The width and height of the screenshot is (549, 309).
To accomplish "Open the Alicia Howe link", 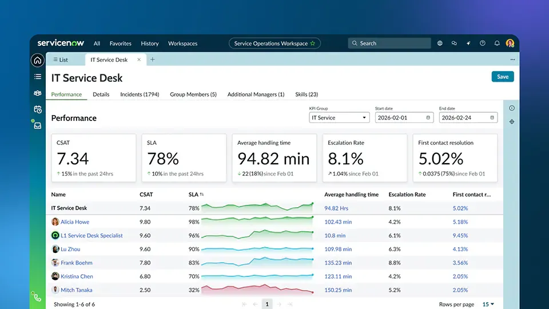I will click(75, 222).
